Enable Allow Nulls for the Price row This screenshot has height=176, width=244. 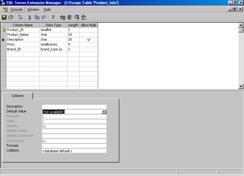pyautogui.click(x=89, y=44)
